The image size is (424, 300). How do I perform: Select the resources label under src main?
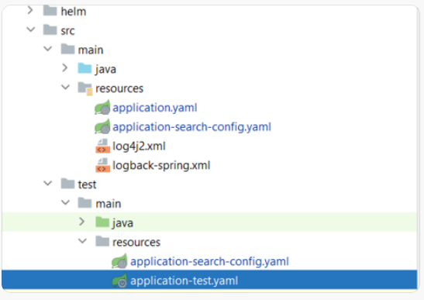[x=119, y=88]
